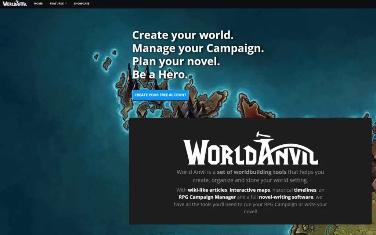Open the 'wiki-like articles' bold text

pyautogui.click(x=207, y=190)
